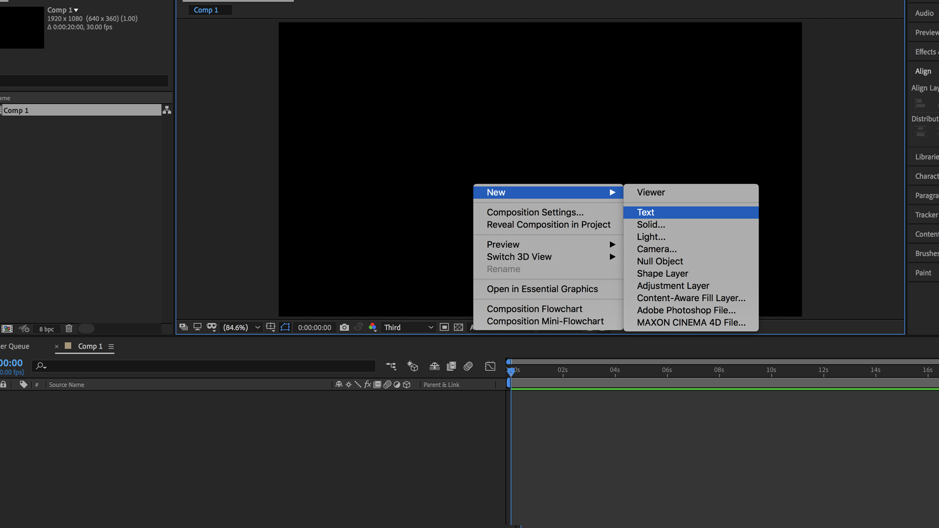Click the Draft 3D icon
The width and height of the screenshot is (939, 528).
pyautogui.click(x=412, y=366)
